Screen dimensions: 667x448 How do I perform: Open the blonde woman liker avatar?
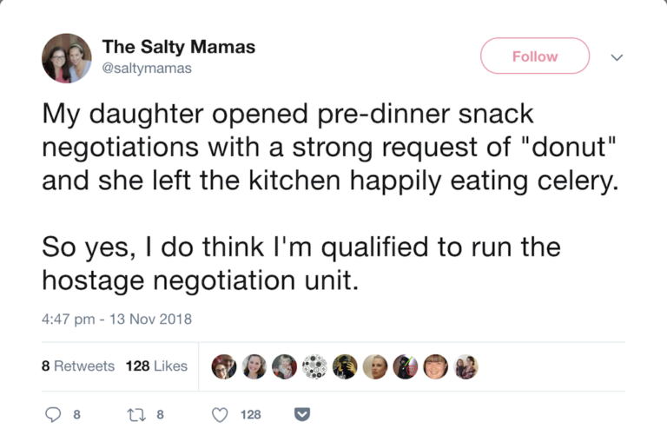coord(375,366)
